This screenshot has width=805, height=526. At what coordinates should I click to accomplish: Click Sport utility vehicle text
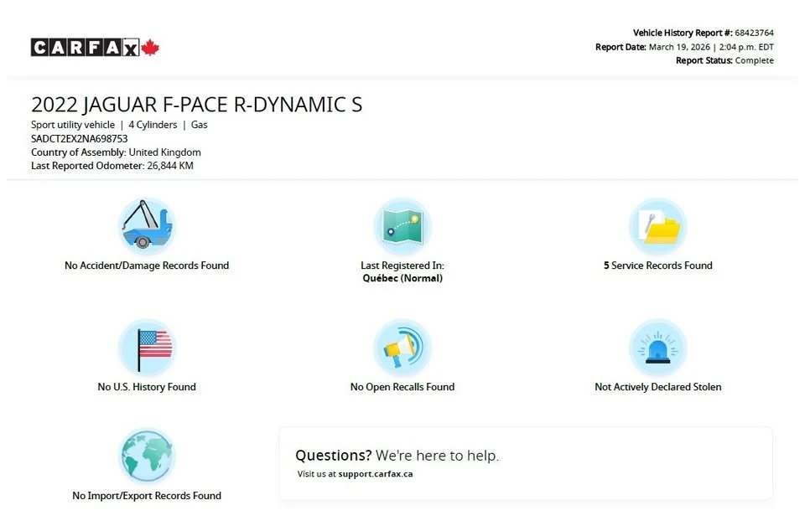tap(73, 125)
